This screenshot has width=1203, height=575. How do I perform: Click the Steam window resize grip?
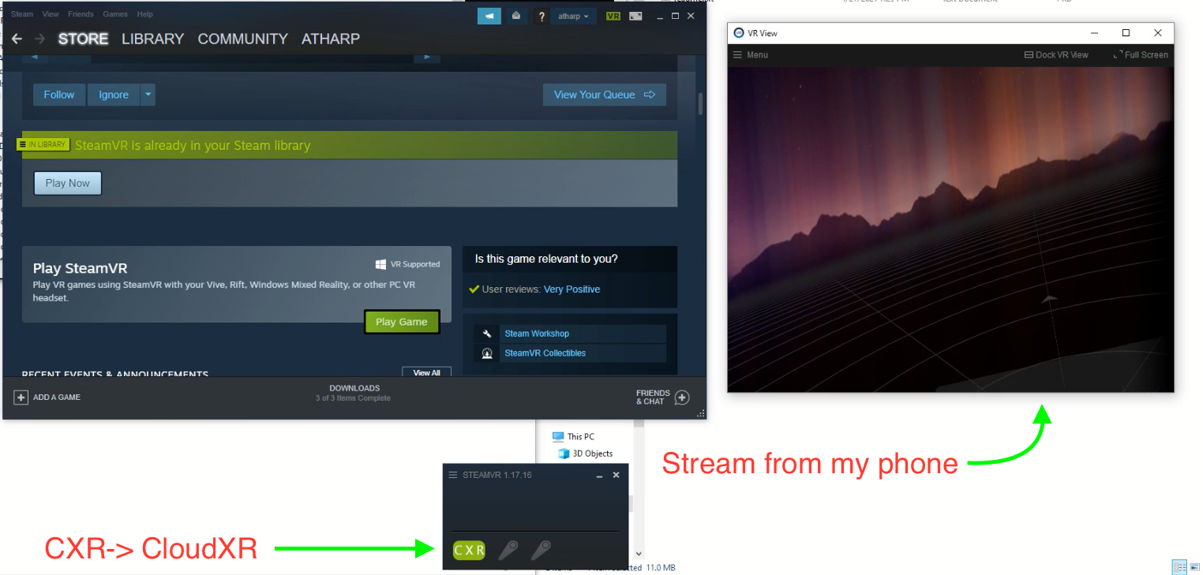coord(700,413)
